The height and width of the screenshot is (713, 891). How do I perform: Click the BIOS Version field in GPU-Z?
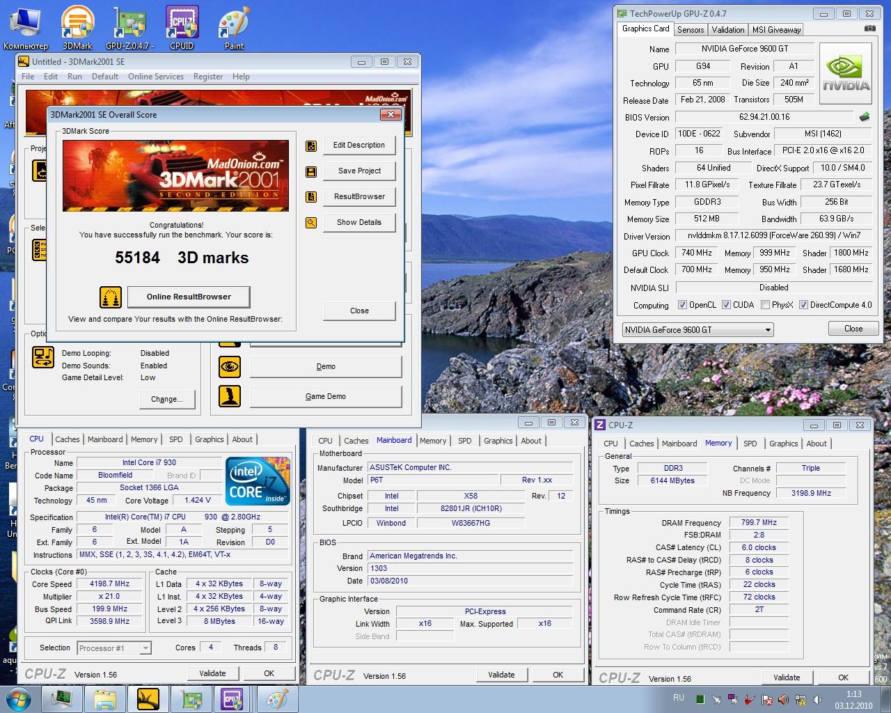pyautogui.click(x=764, y=117)
